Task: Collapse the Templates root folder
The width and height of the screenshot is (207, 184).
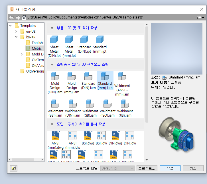Action: pos(11,26)
